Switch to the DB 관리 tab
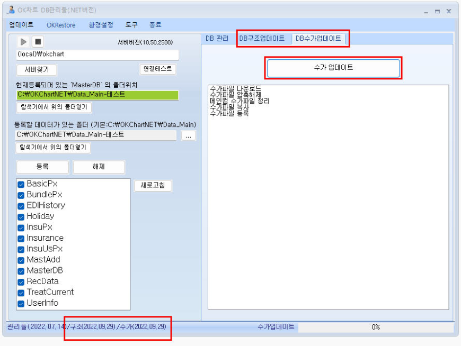Screen dimensions: 461x346 point(217,39)
